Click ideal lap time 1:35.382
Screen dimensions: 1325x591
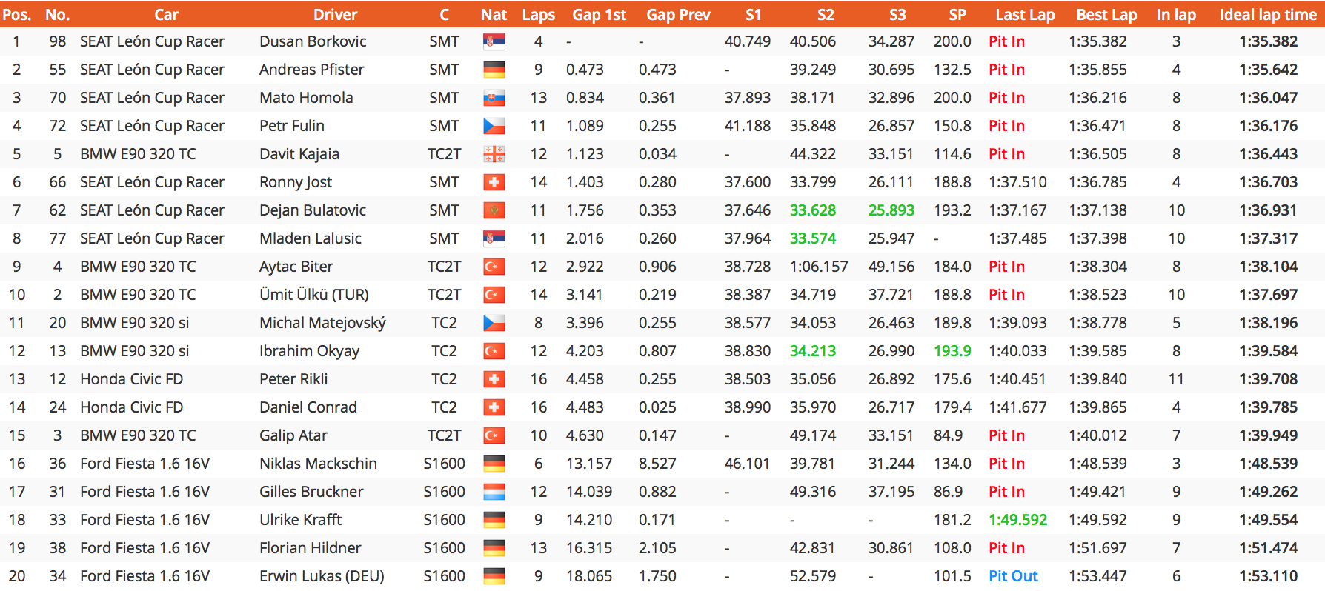[x=1268, y=41]
